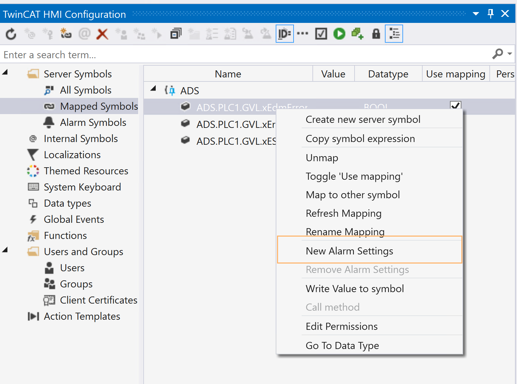Select the Users tree item
Viewport: 517px width, 384px height.
point(72,268)
